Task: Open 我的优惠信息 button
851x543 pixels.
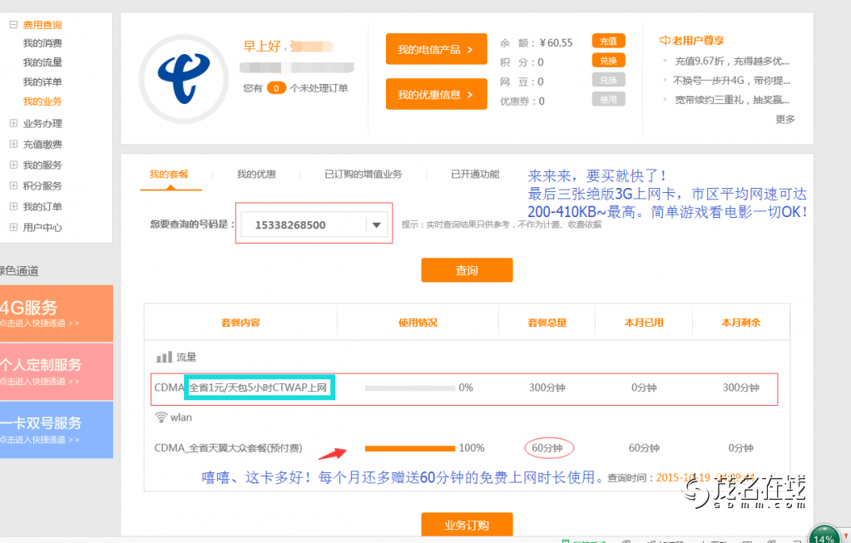Action: coord(437,95)
